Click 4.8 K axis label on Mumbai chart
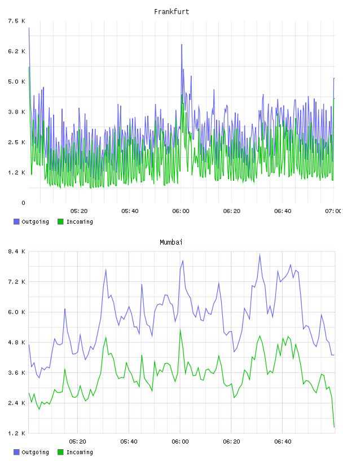343x461 pixels. click(16, 342)
